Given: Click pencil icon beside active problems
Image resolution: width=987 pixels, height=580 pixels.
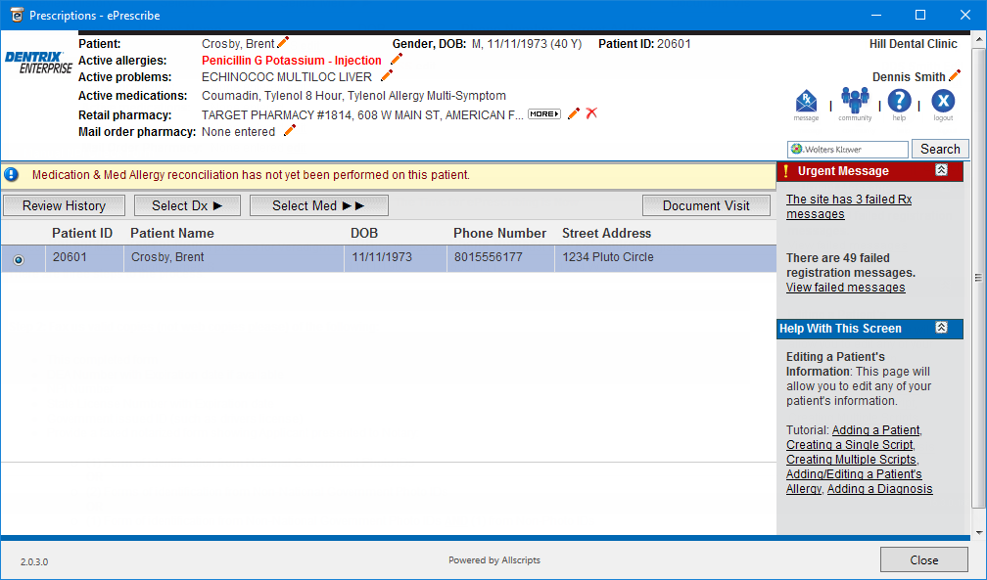Looking at the screenshot, I should click(386, 76).
